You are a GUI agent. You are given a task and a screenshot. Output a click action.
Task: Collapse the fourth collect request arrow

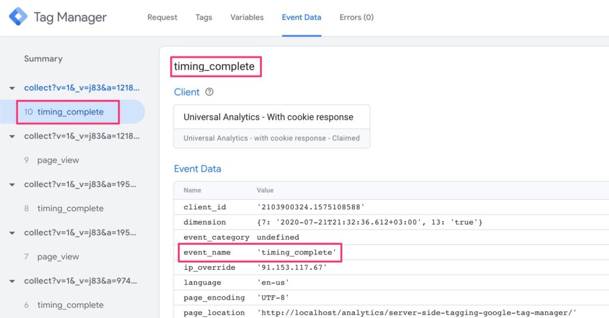(12, 232)
